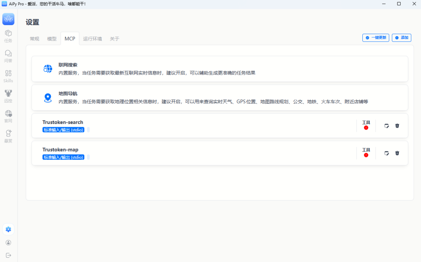The width and height of the screenshot is (421, 262).
Task: Click the logout icon at sidebar bottom
Action: click(x=8, y=255)
